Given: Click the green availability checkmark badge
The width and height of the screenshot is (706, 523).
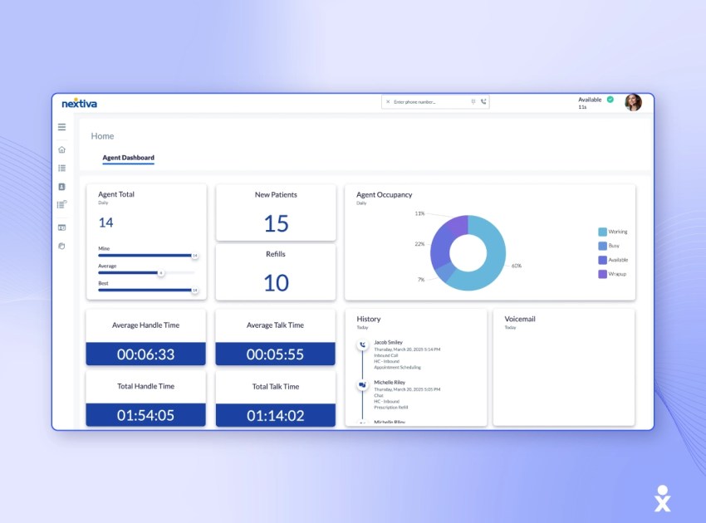Looking at the screenshot, I should [x=610, y=99].
